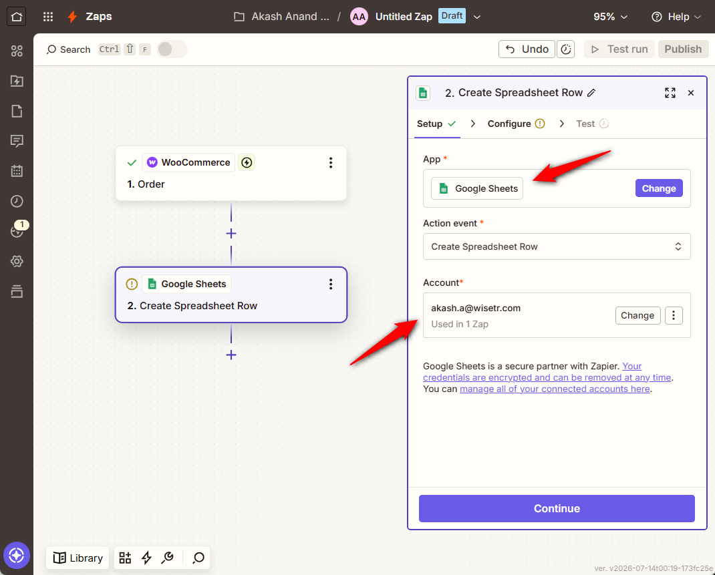Expand the Untitled Zap dropdown chevron
This screenshot has width=715, height=575.
coord(477,17)
